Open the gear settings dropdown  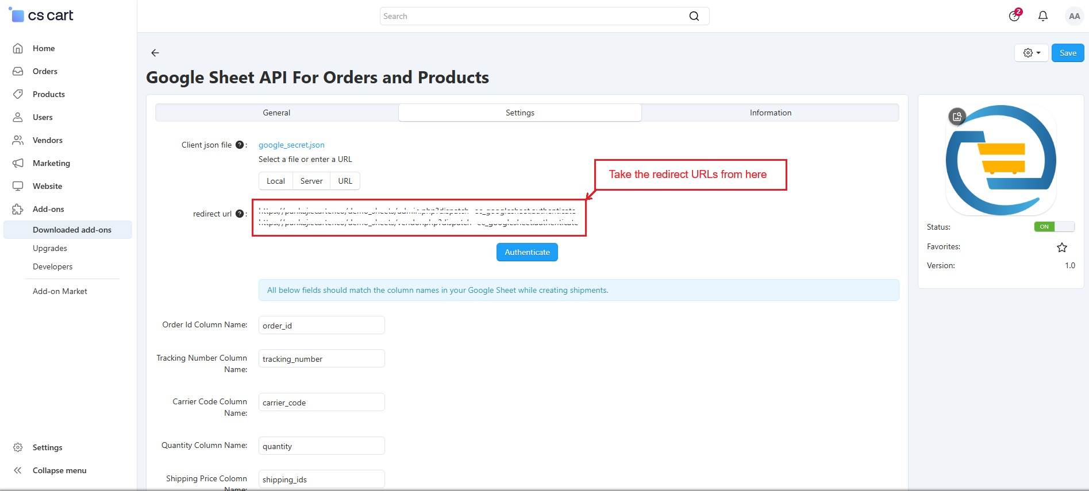click(x=1031, y=53)
